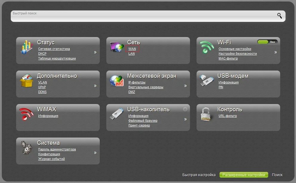Click the Wi-Fi section heading
Screen dimensions: 296x183
[224, 42]
